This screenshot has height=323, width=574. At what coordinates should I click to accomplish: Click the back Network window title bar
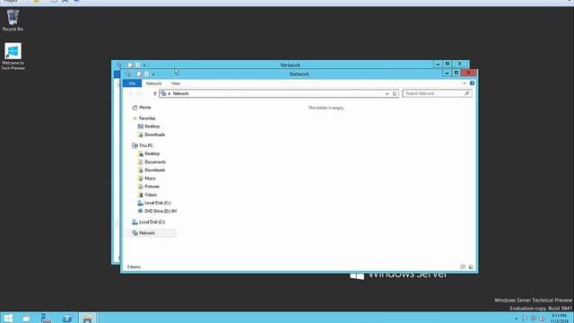coord(290,65)
